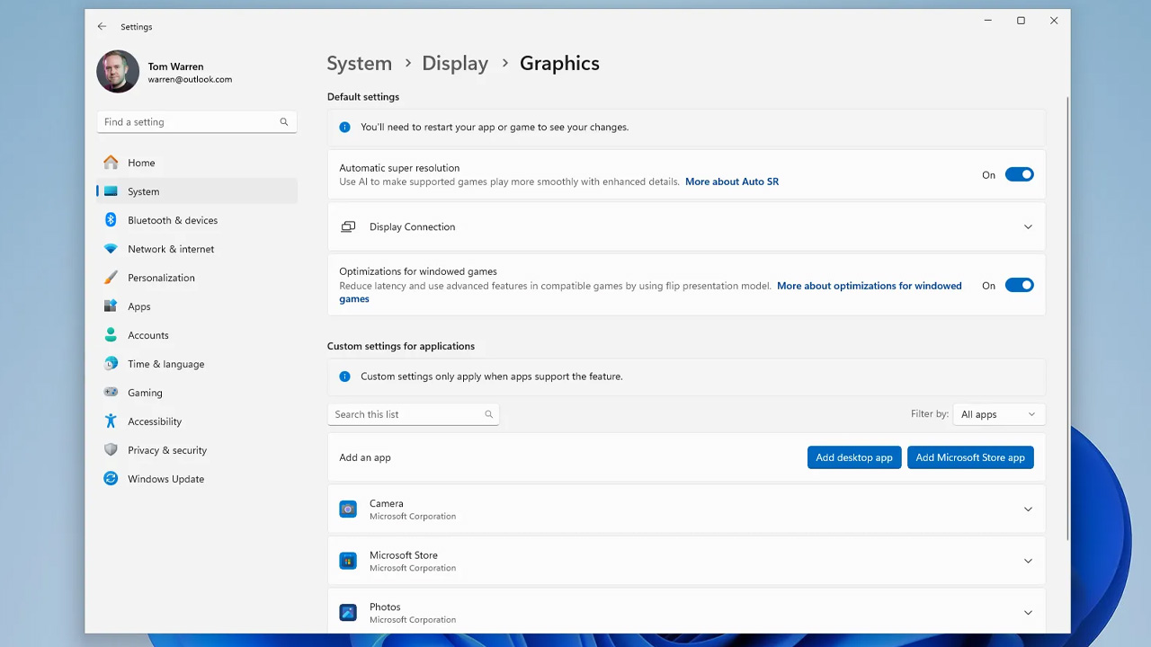Click the magnifier in Search this list box
The image size is (1151, 647).
488,414
